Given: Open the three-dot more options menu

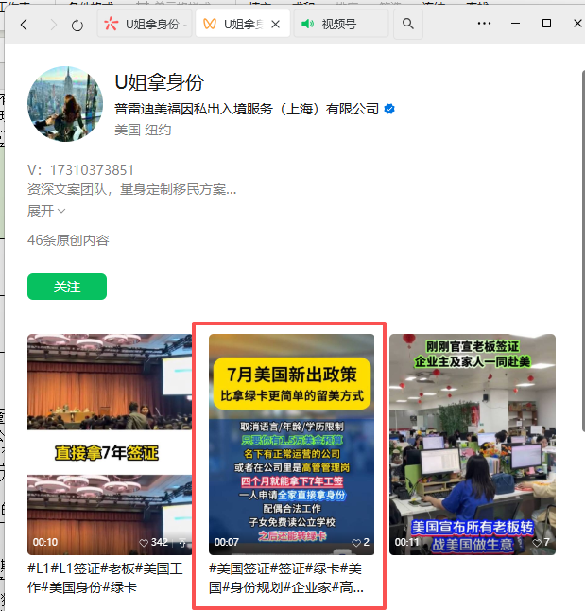Looking at the screenshot, I should (484, 24).
